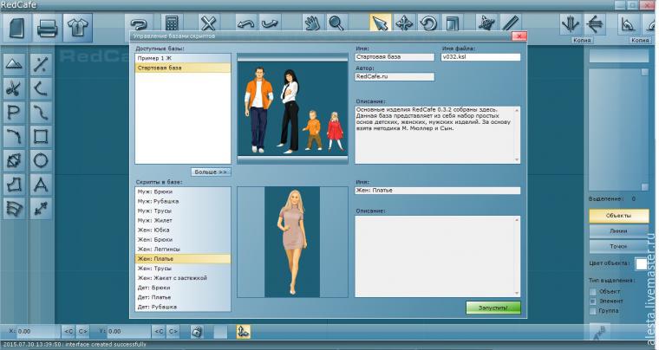This screenshot has width=659, height=350.
Task: Check the Объект selection type checkbox
Action: pos(592,292)
